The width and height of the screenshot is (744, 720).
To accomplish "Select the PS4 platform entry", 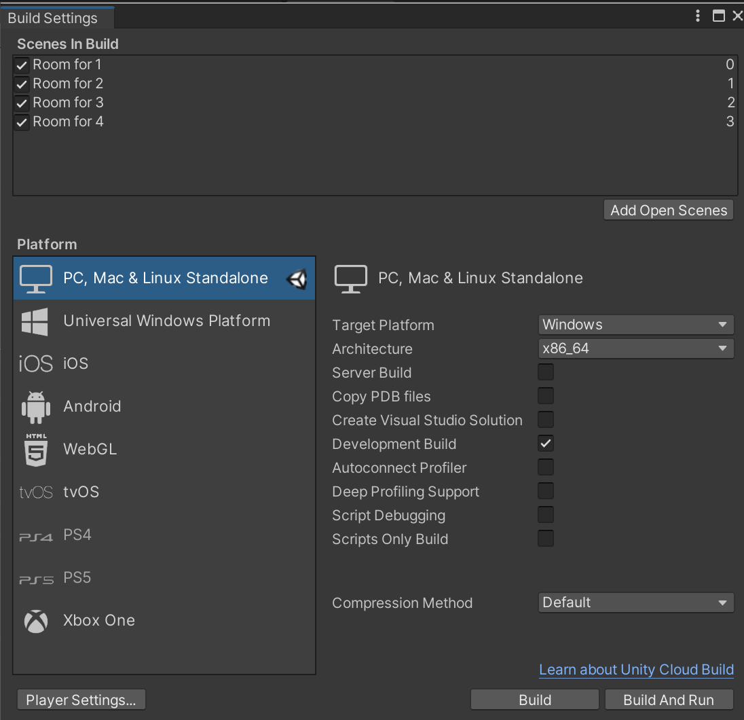I will click(x=164, y=535).
